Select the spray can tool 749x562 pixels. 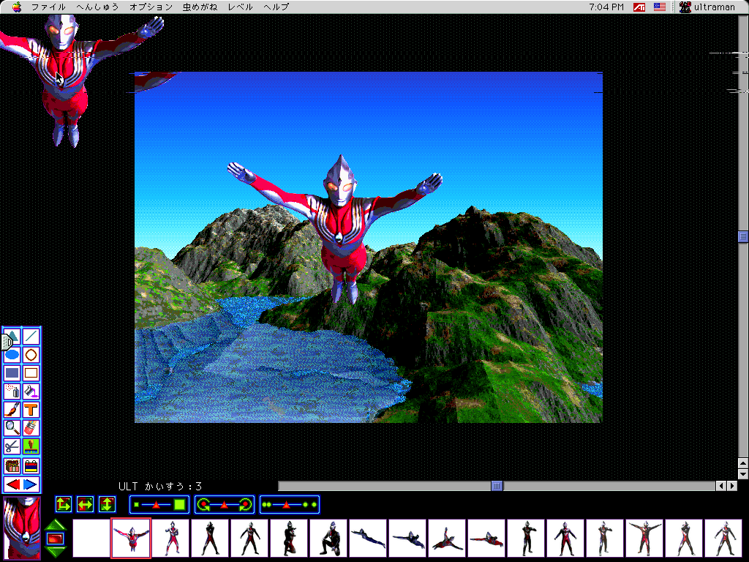[x=12, y=391]
